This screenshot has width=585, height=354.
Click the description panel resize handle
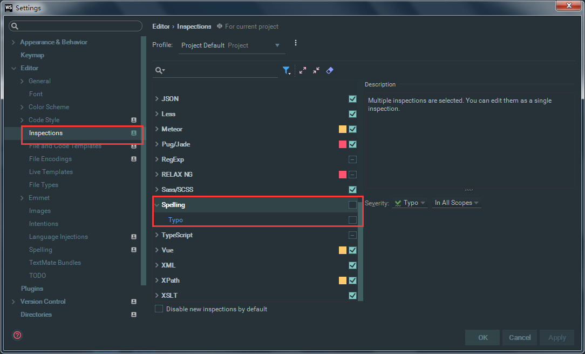click(469, 190)
